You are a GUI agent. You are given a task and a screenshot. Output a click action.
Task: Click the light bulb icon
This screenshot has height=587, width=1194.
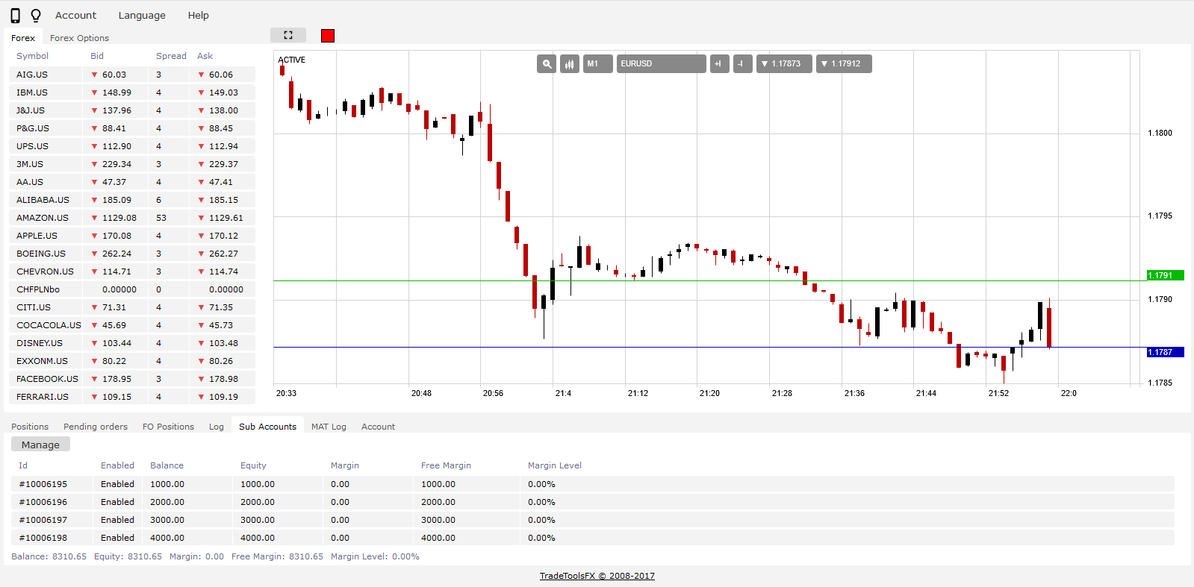point(36,16)
